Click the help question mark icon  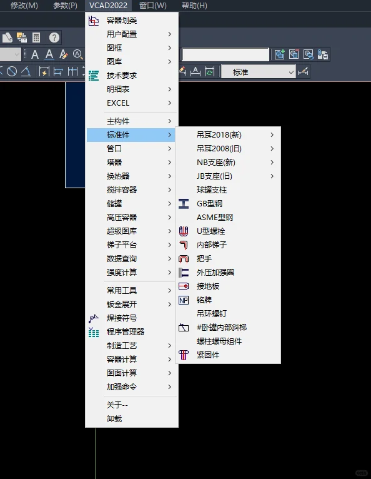tap(54, 38)
